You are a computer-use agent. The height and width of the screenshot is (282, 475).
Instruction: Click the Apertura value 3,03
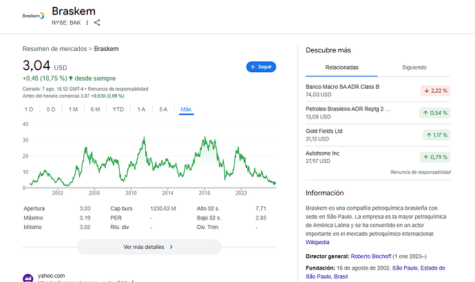(85, 208)
